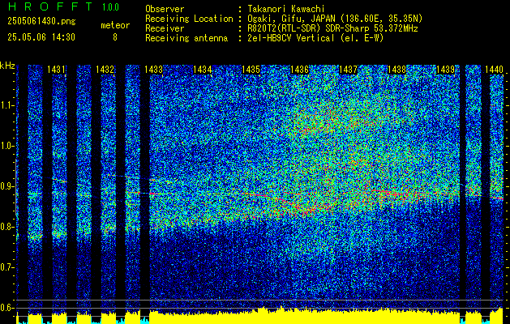
Task: Click the 1.1 frequency axis label
Action: point(7,105)
